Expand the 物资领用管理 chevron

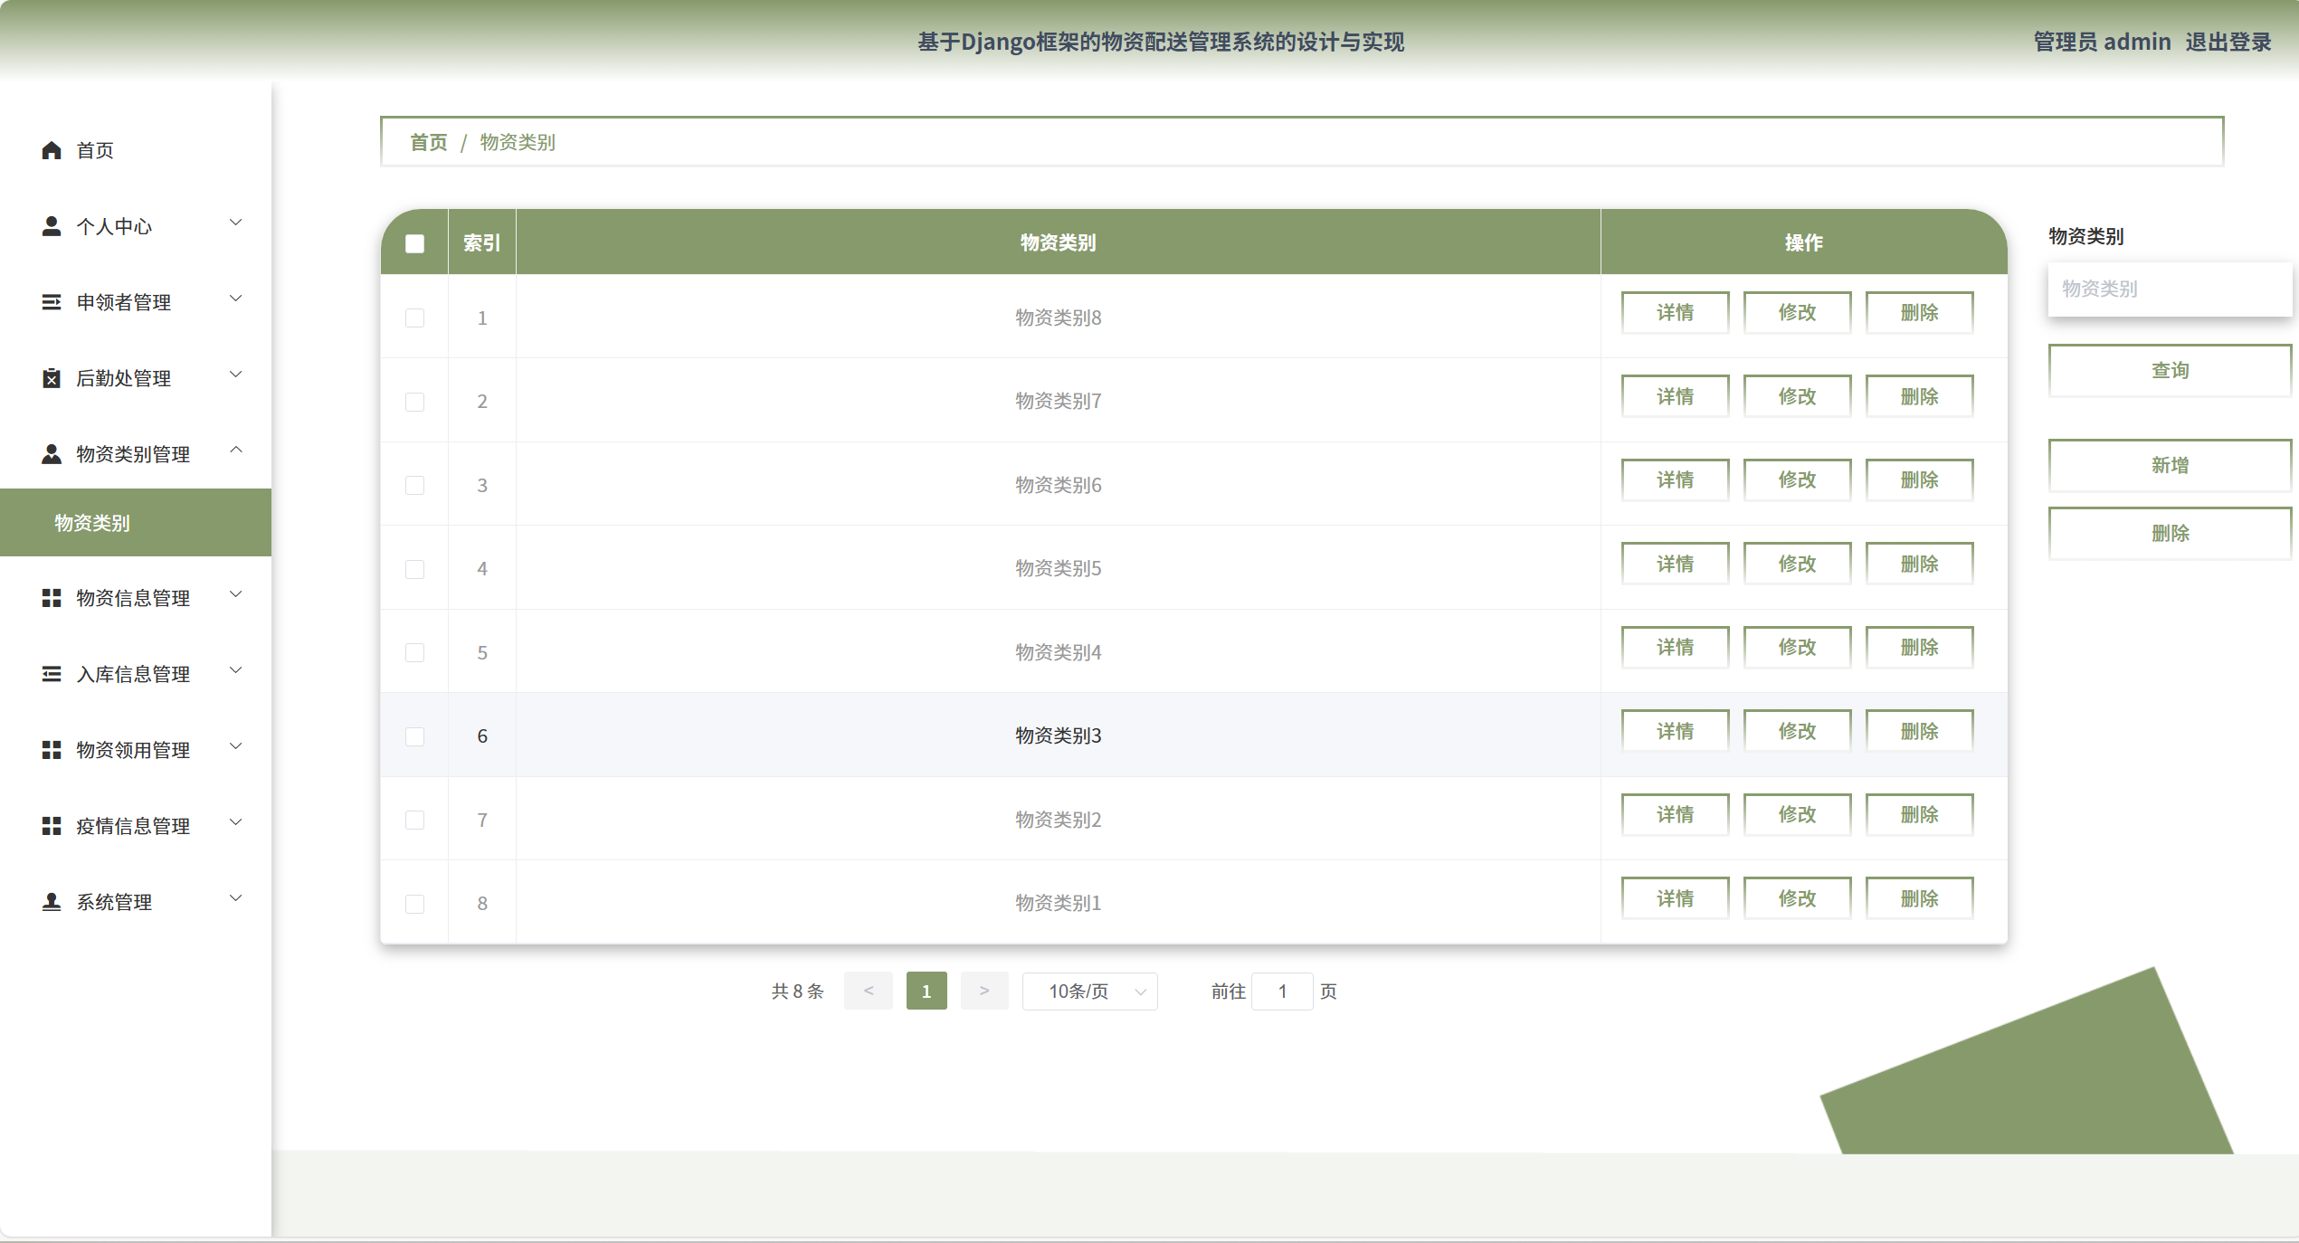pyautogui.click(x=236, y=747)
